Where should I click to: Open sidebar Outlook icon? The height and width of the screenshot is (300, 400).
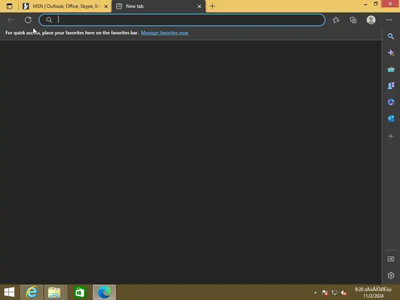pyautogui.click(x=391, y=118)
